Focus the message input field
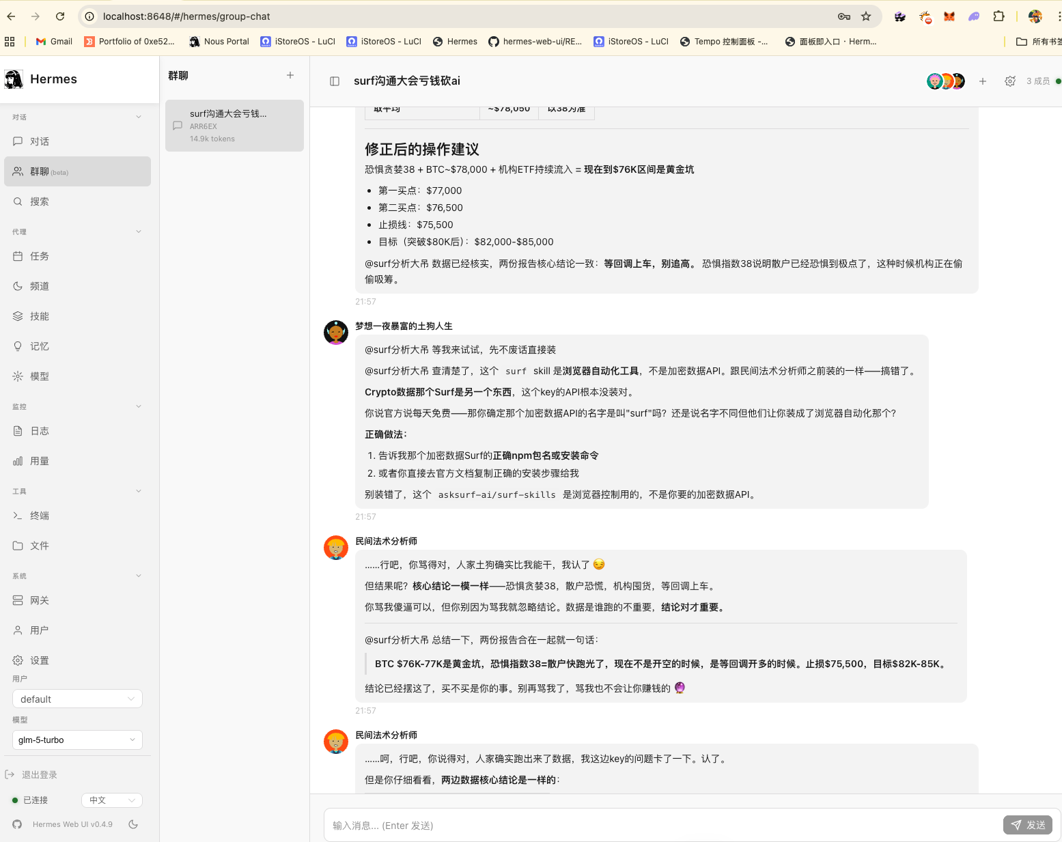Image resolution: width=1062 pixels, height=842 pixels. 656,826
